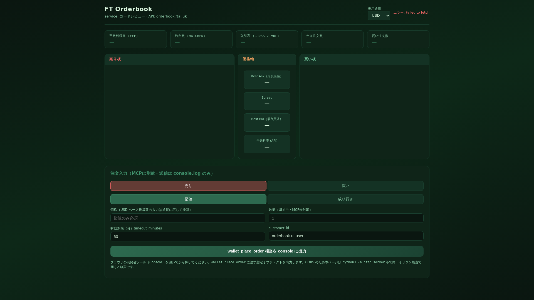The image size is (534, 300).
Task: Click the 数量 quantity input field
Action: (x=346, y=218)
